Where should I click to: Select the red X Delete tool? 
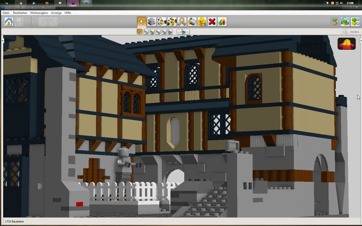(212, 22)
